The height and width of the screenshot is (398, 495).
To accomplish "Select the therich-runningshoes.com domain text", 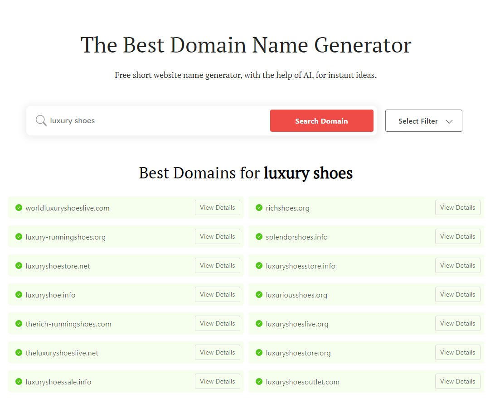I will click(68, 324).
